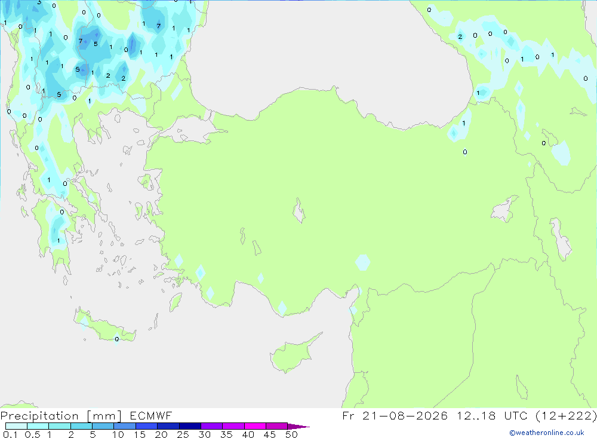Select legend swatch between 10 and 15
This screenshot has height=438, width=597.
coord(125,426)
